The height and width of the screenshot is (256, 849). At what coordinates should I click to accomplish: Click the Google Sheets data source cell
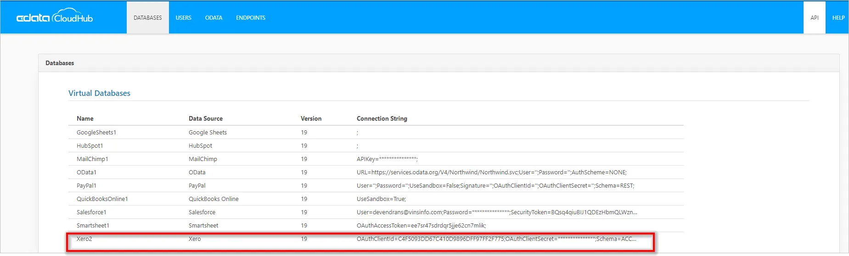tap(208, 132)
